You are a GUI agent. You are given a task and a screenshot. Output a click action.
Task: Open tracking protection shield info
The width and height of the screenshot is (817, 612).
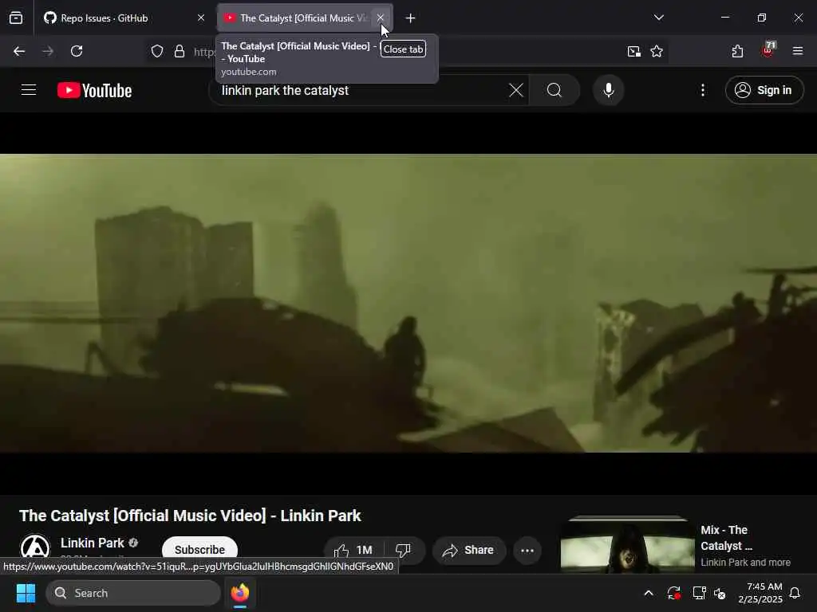click(157, 51)
